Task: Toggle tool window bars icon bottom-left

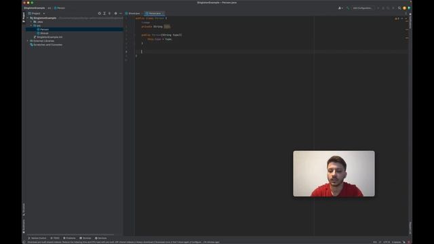Action: pos(24,242)
